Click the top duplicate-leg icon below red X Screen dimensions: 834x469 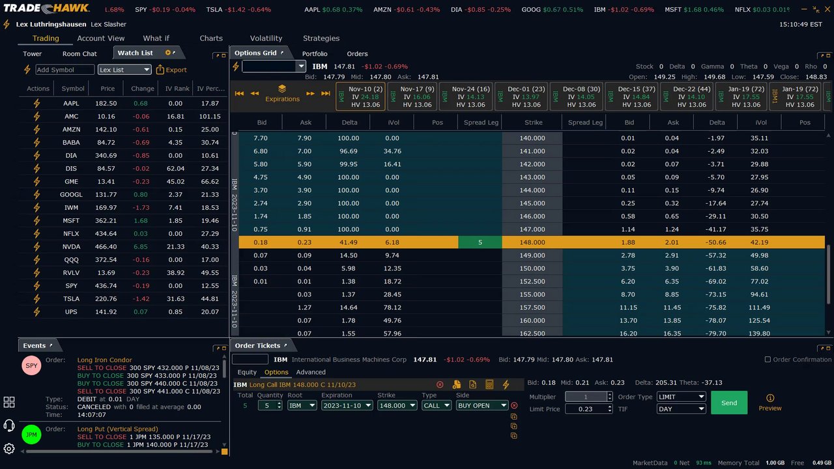point(514,416)
